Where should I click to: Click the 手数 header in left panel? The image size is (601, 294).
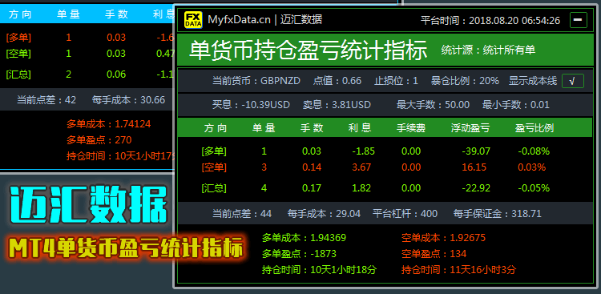coord(116,14)
